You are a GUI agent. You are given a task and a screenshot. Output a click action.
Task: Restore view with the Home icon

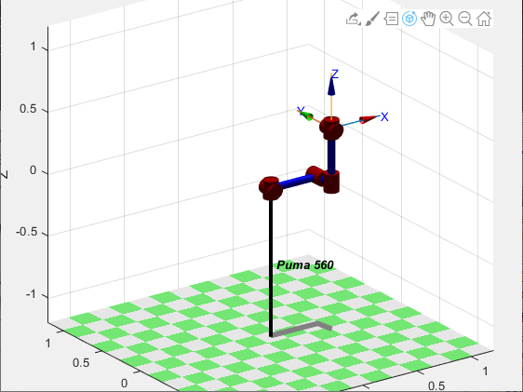click(484, 19)
